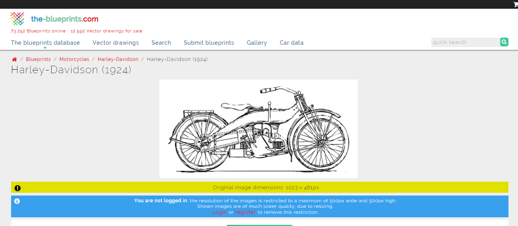Screen dimensions: 518x226
Task: Click the info icon in blue notice
Action: tap(17, 201)
